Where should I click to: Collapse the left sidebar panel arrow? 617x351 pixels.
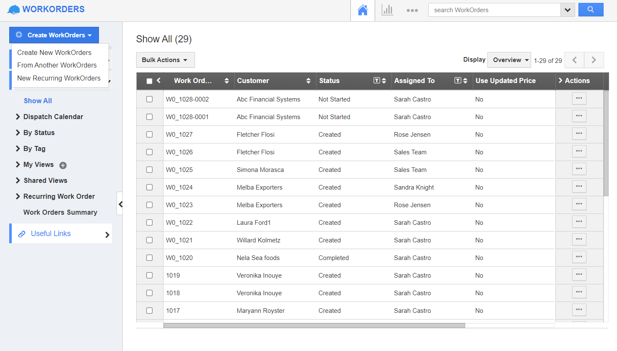coord(120,204)
